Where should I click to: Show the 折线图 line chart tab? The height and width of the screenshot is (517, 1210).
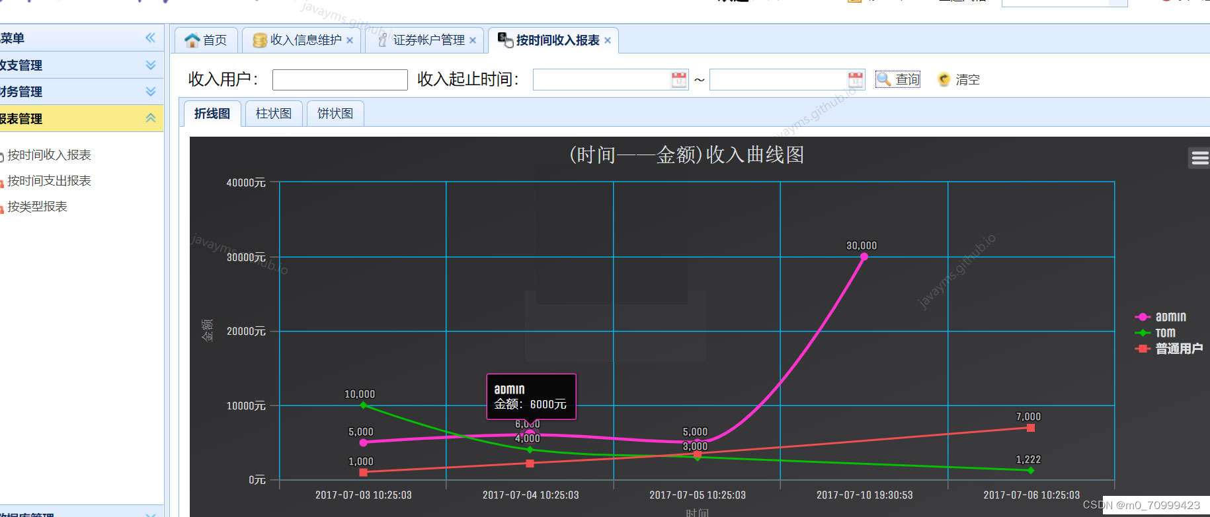pyautogui.click(x=212, y=114)
